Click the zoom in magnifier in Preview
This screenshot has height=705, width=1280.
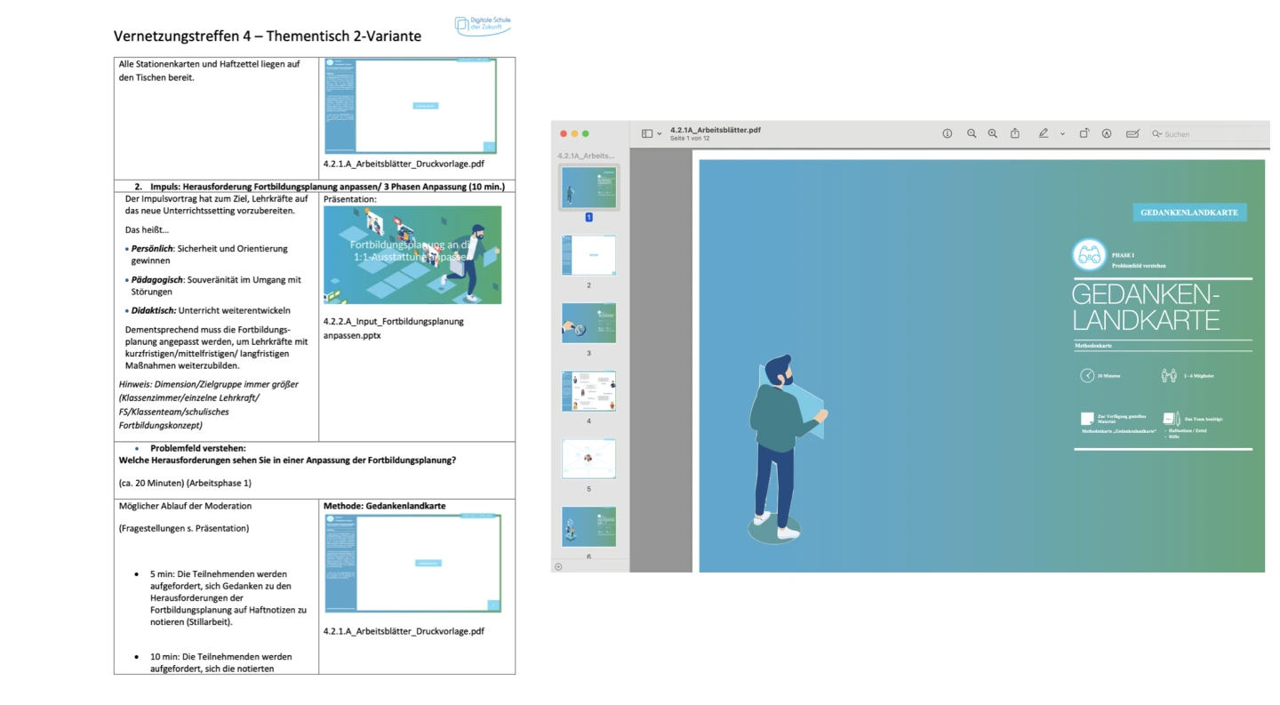(993, 133)
